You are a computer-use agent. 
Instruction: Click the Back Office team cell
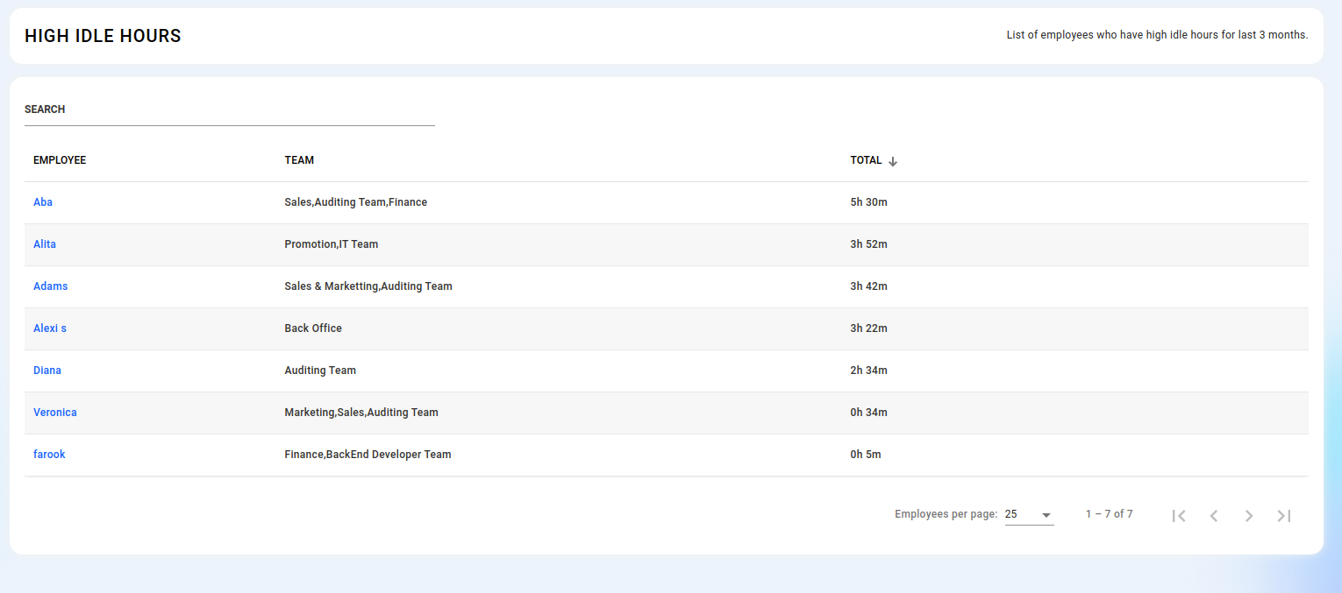(313, 328)
